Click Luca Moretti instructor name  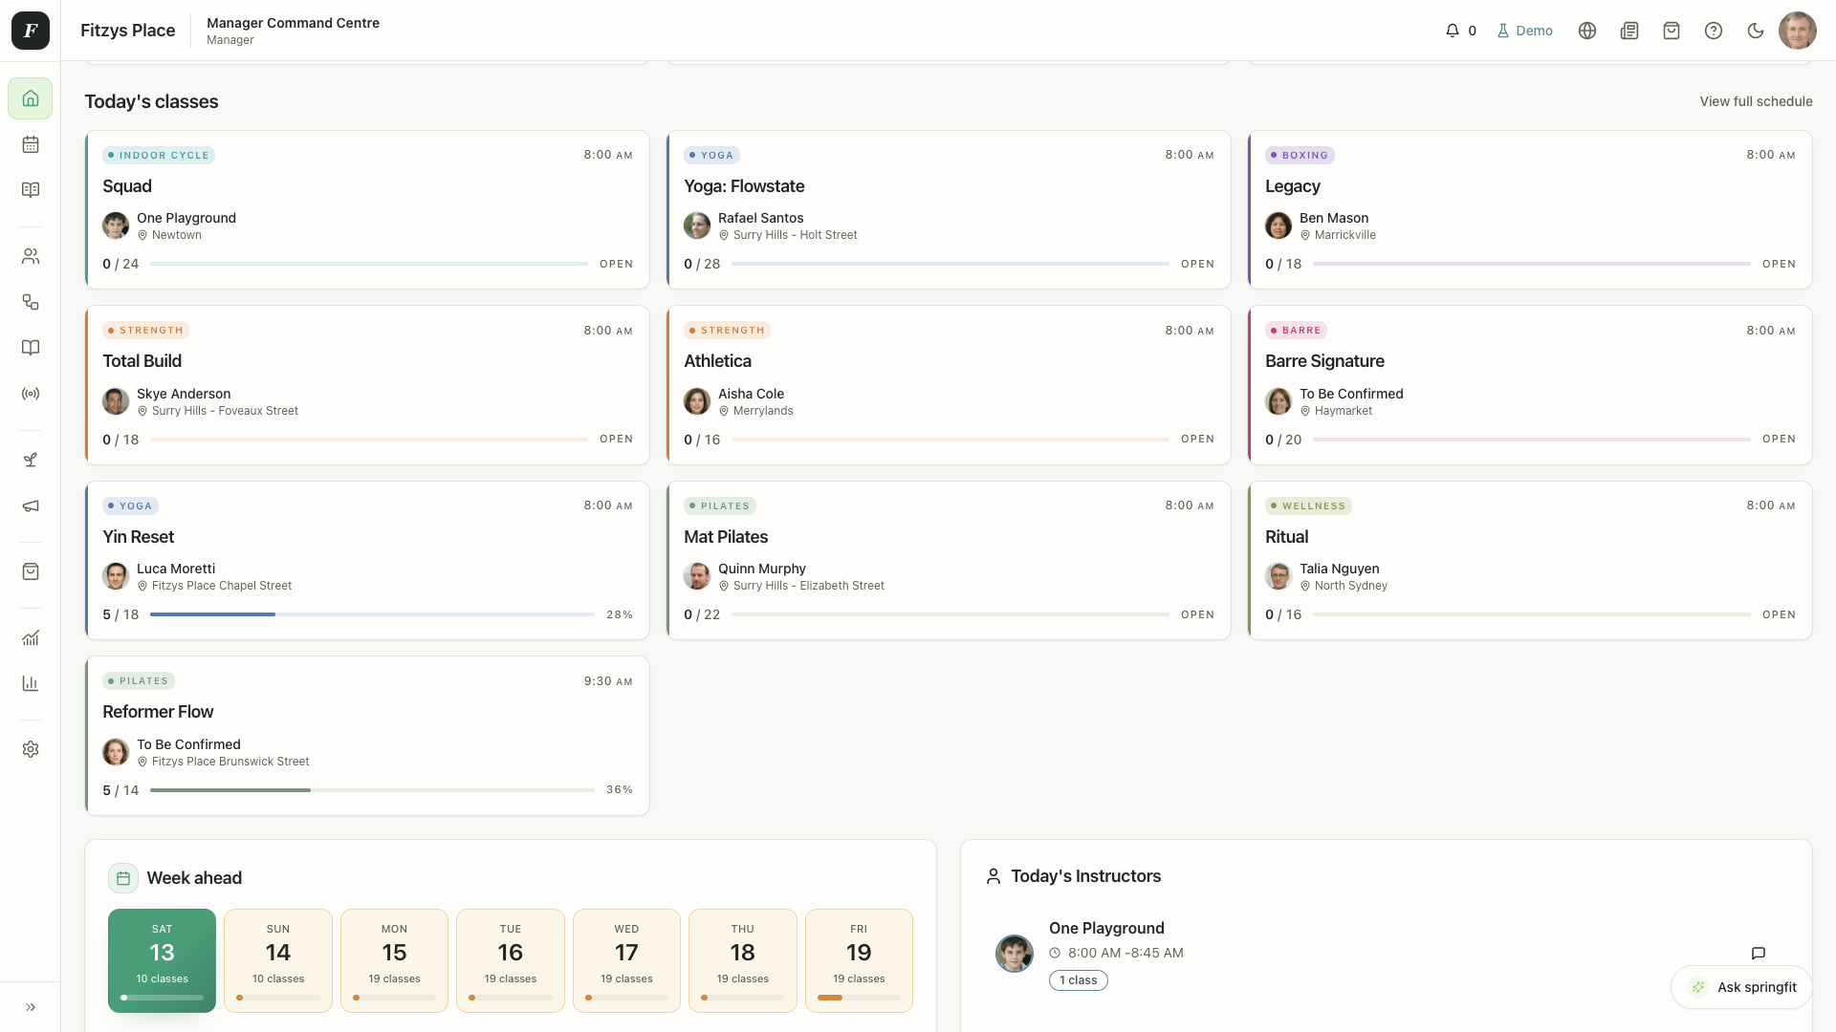pyautogui.click(x=176, y=569)
